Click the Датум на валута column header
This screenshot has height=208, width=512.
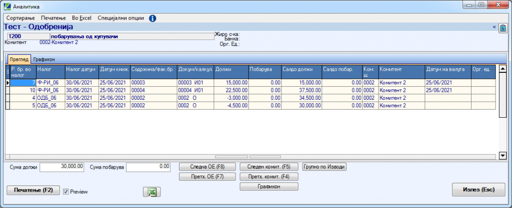click(x=447, y=72)
